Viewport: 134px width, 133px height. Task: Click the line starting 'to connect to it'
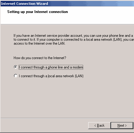tap(74, 40)
